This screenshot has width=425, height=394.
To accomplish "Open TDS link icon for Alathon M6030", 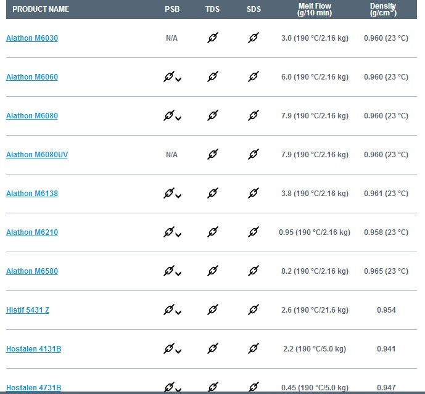I will [x=213, y=38].
